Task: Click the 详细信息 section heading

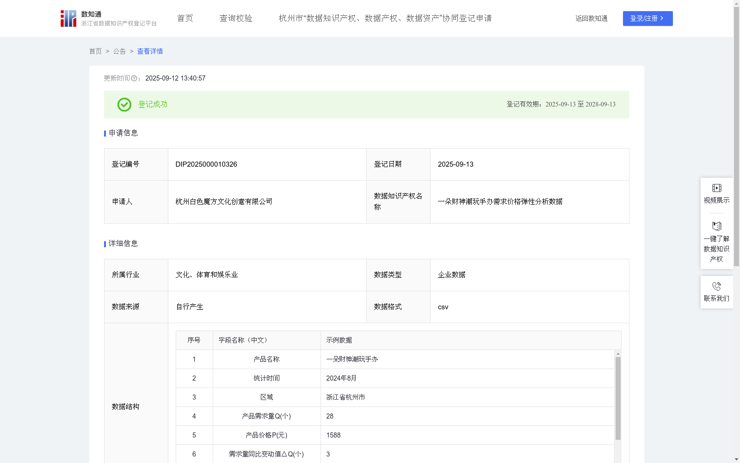Action: coord(123,244)
